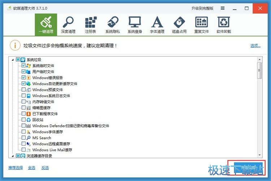Check MS Search checkbox
271x181 pixels.
pos(23,138)
